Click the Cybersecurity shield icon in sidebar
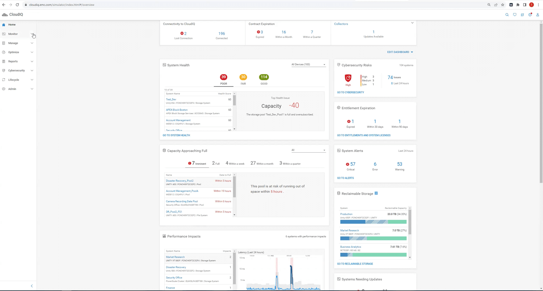Screen dimensions: 543x291 (4, 71)
